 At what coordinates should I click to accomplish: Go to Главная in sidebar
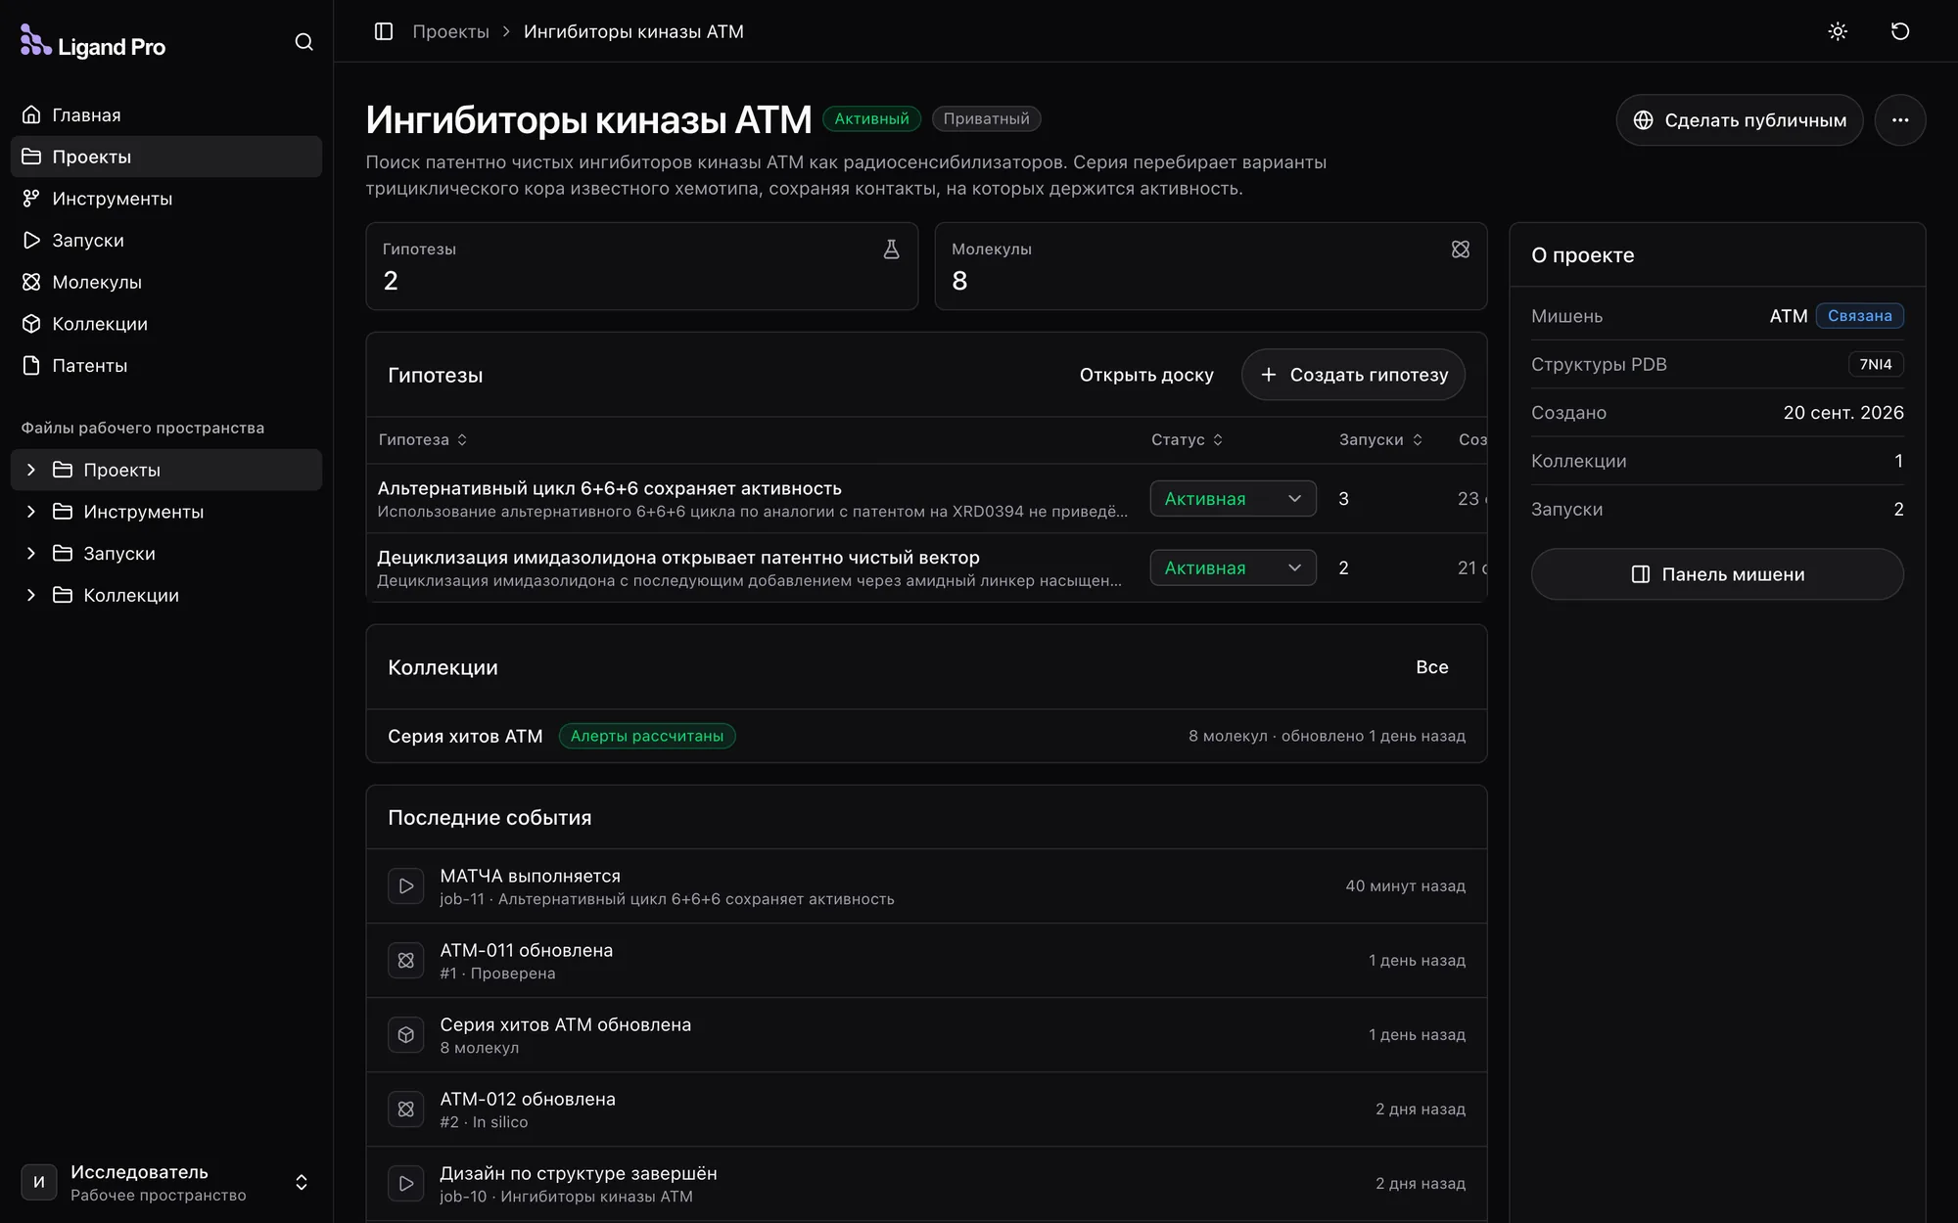tap(166, 114)
